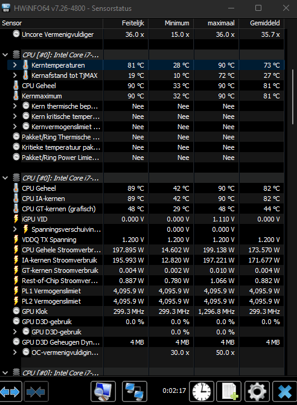This screenshot has height=405, width=297.
Task: Click the Minimum column header
Action: (x=171, y=23)
